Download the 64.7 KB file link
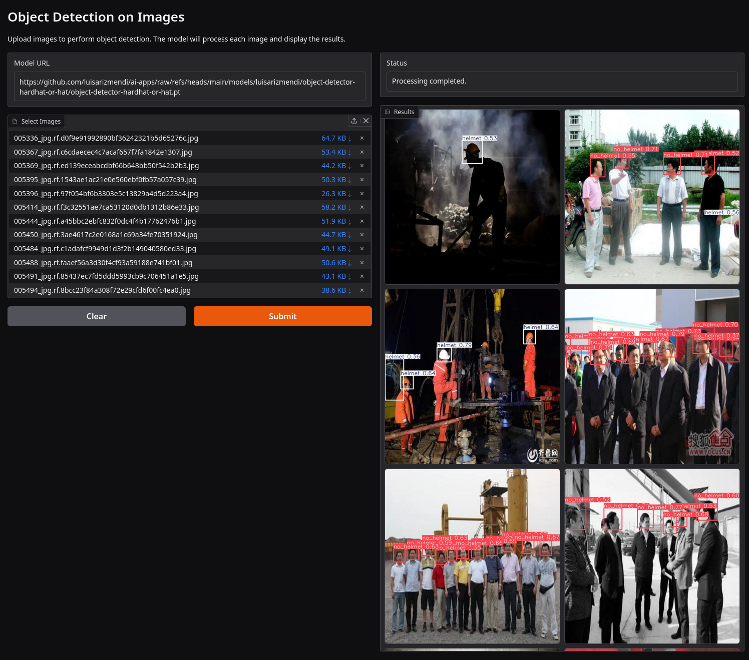749x660 pixels. [336, 138]
